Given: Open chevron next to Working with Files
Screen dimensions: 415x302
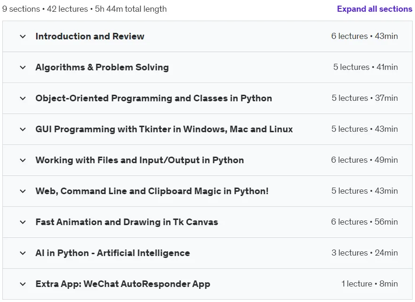Looking at the screenshot, I should [23, 160].
